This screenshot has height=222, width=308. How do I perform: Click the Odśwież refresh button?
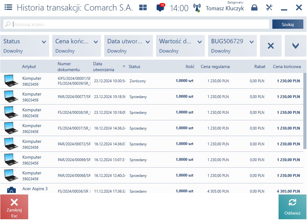coord(292,207)
